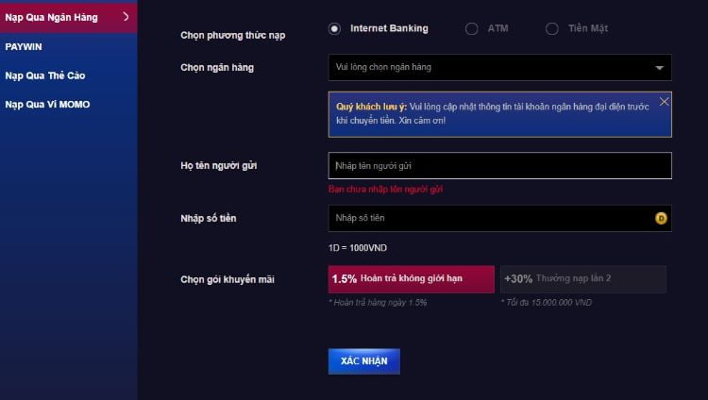Select the ATM radio option
This screenshot has height=400, width=708.
(471, 29)
